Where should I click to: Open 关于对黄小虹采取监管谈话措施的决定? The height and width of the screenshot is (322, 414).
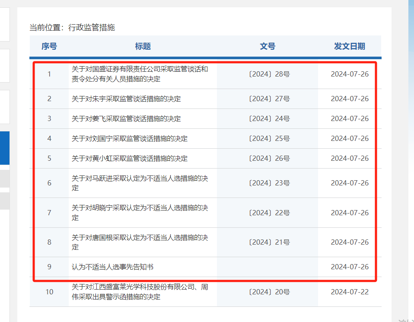(x=130, y=158)
